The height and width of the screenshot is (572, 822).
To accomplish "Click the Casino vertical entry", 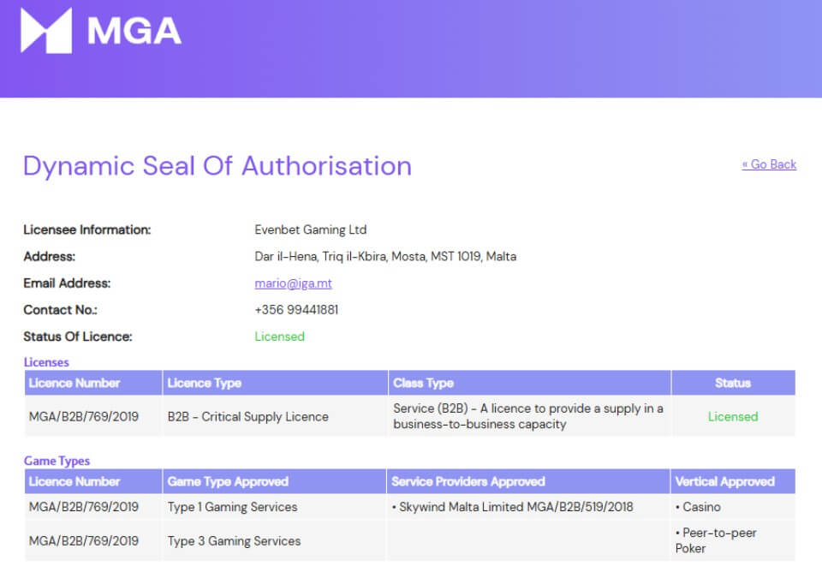I will [x=701, y=507].
